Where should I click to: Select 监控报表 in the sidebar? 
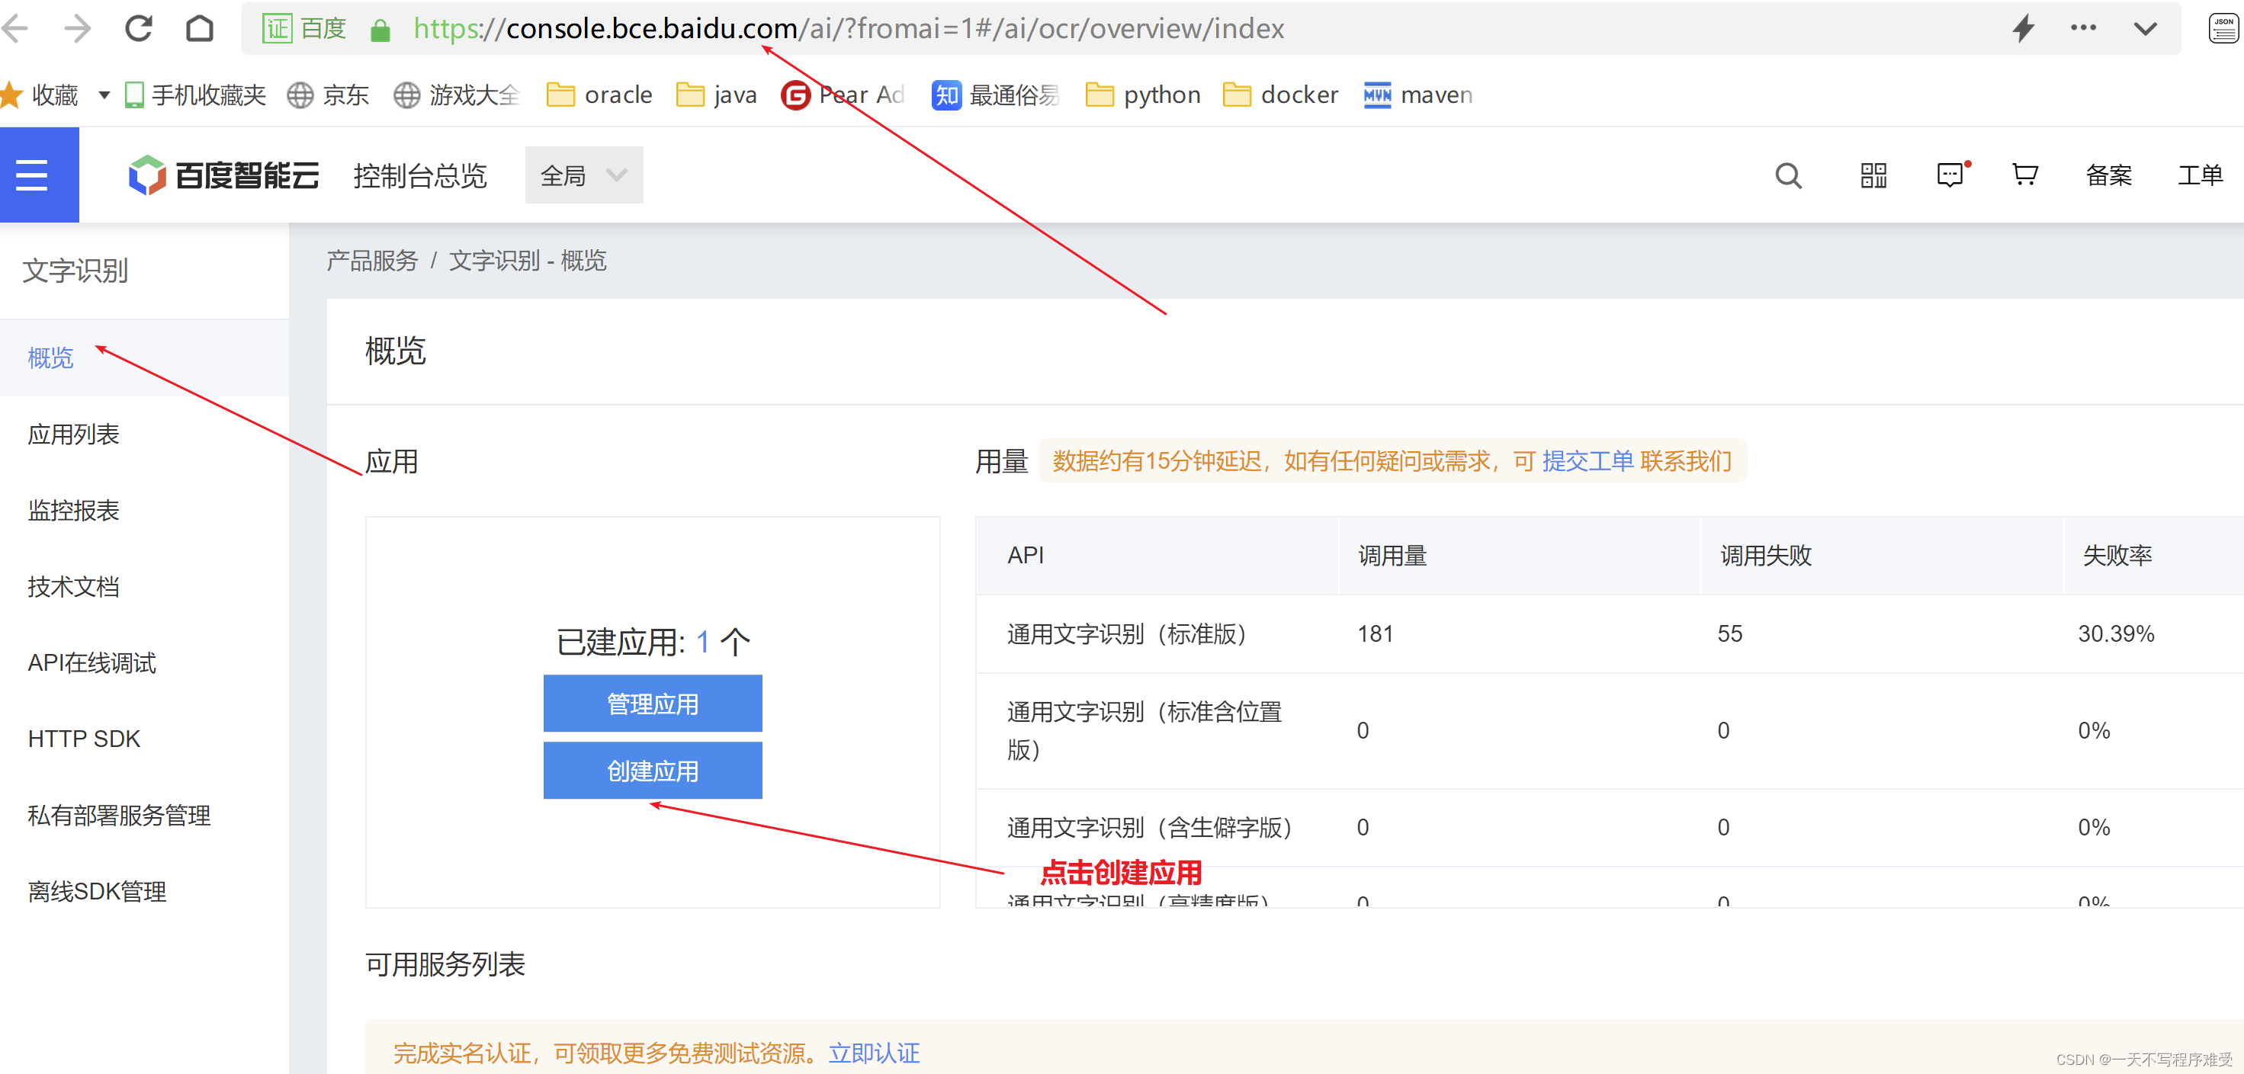pyautogui.click(x=144, y=511)
